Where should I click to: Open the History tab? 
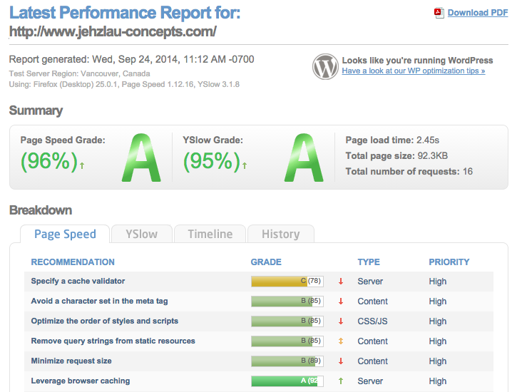[280, 234]
